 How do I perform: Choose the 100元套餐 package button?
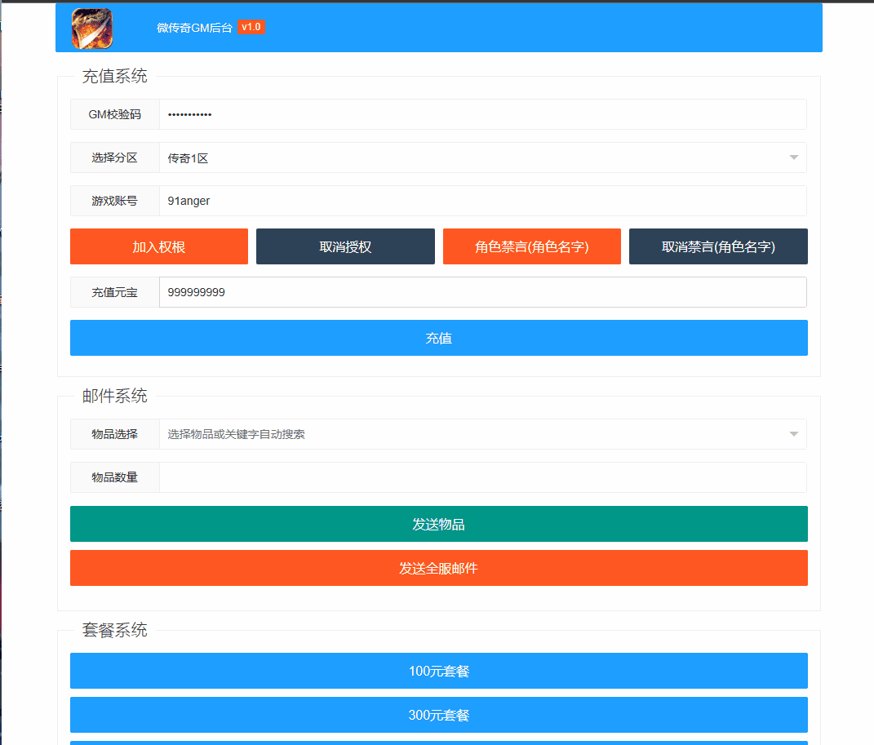[x=438, y=671]
